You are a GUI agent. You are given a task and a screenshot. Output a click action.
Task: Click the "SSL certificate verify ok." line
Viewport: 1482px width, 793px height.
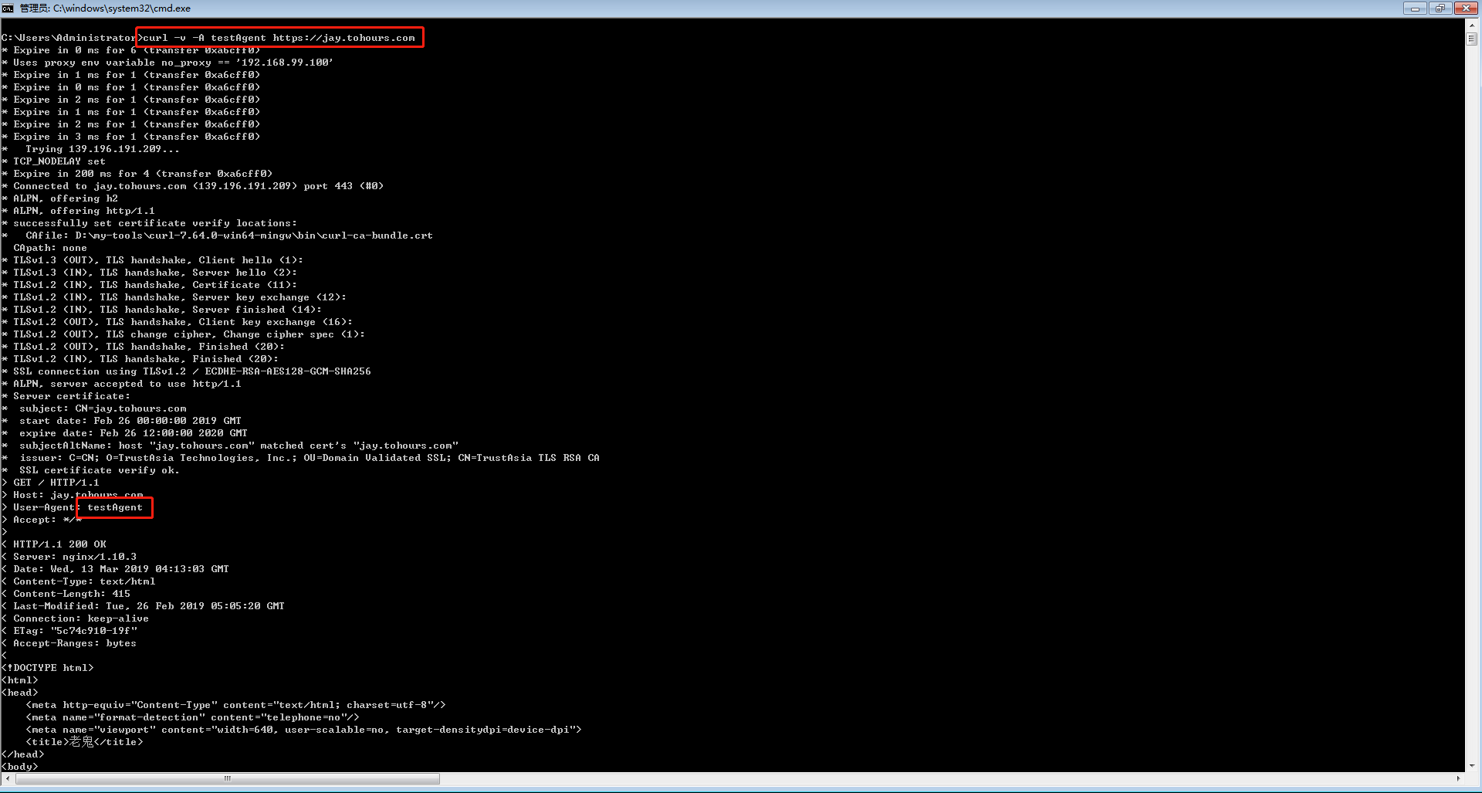(x=99, y=470)
